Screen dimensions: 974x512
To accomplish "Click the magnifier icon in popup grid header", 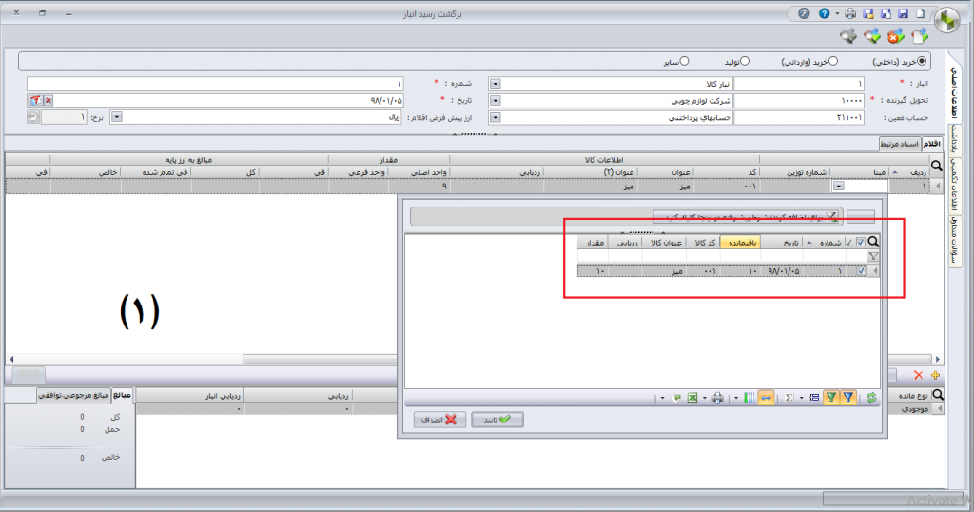I will (873, 243).
